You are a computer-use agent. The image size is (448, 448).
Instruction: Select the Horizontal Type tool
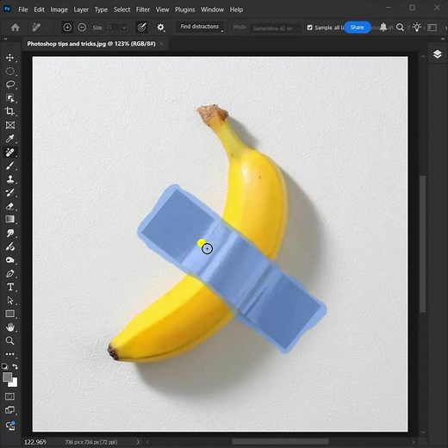point(10,287)
